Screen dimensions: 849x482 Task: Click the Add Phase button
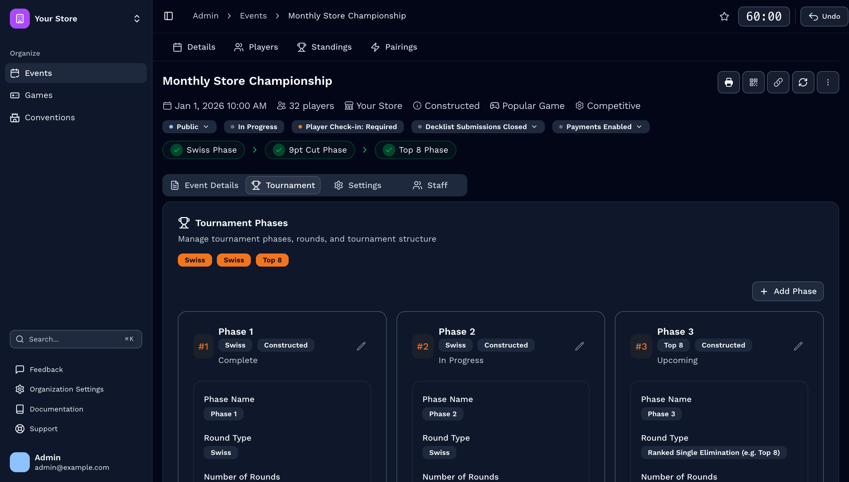788,291
